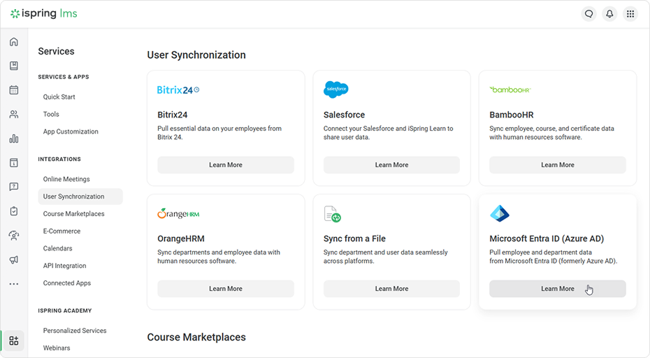Click Learn More for Microsoft Entra ID
This screenshot has width=650, height=358.
click(557, 289)
